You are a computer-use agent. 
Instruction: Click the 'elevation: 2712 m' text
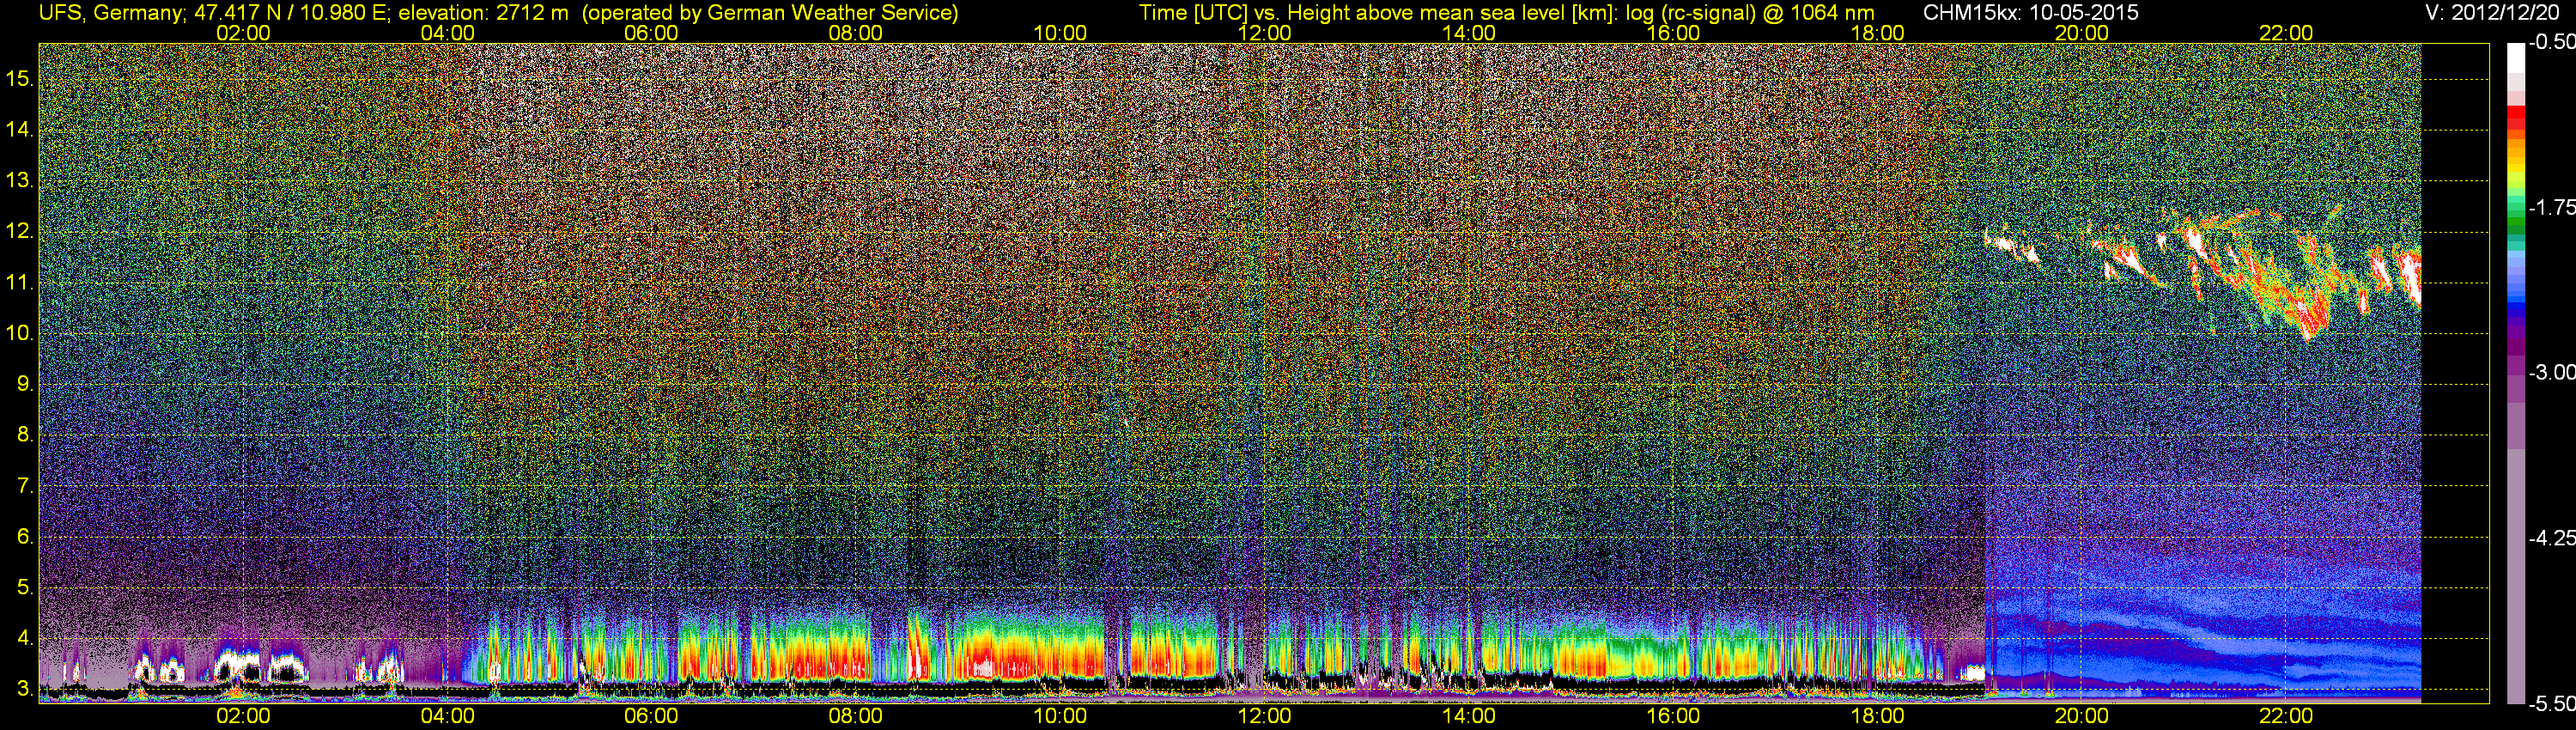pos(484,13)
